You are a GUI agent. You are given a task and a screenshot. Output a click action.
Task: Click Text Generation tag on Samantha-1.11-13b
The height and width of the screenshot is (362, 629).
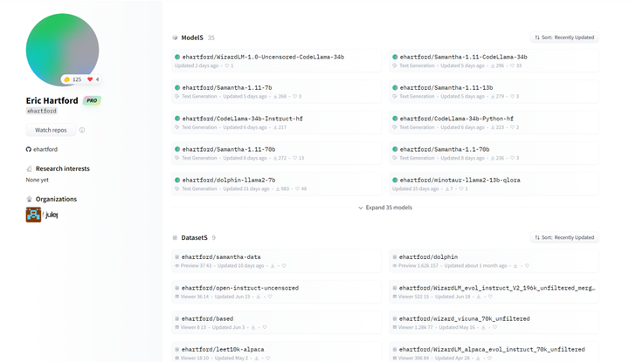click(417, 97)
